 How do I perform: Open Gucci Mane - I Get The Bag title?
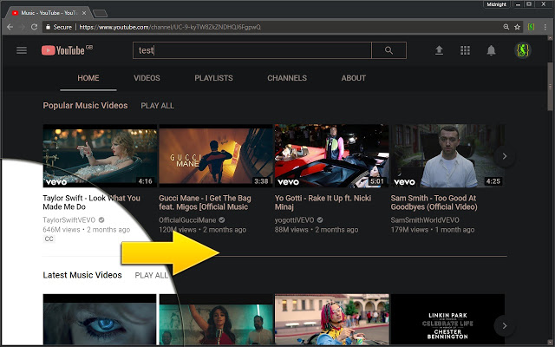pyautogui.click(x=205, y=202)
